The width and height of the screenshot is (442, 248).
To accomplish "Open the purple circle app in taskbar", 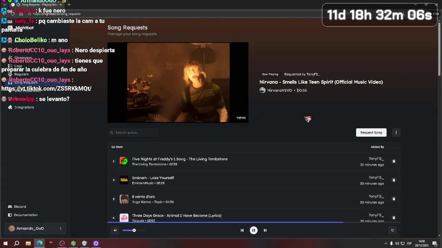I will coord(96,244).
